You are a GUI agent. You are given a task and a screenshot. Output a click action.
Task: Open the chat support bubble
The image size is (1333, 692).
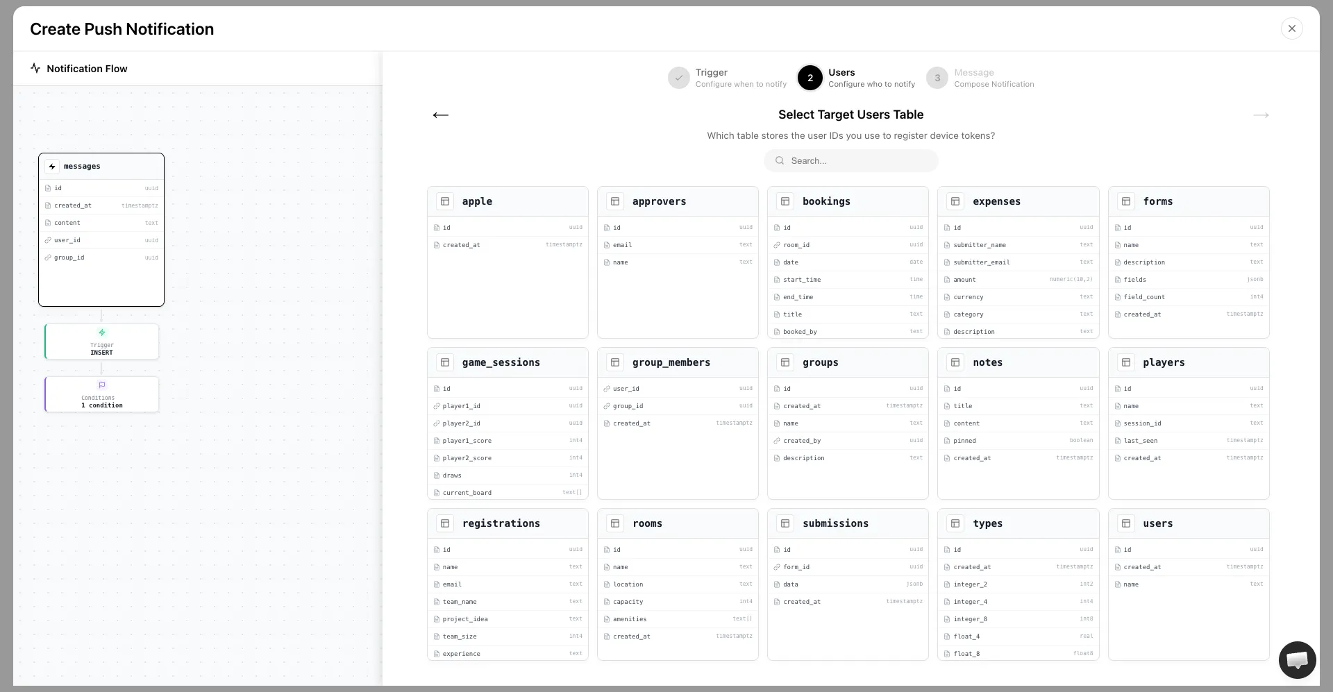(1297, 660)
